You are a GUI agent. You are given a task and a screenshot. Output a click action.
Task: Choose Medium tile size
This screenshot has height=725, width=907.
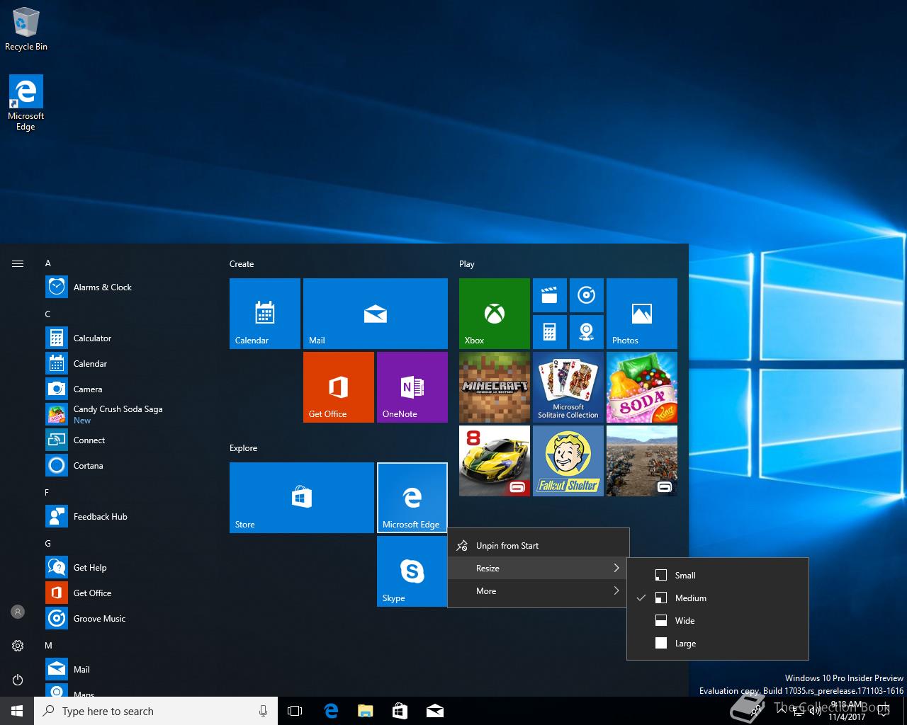(x=718, y=598)
